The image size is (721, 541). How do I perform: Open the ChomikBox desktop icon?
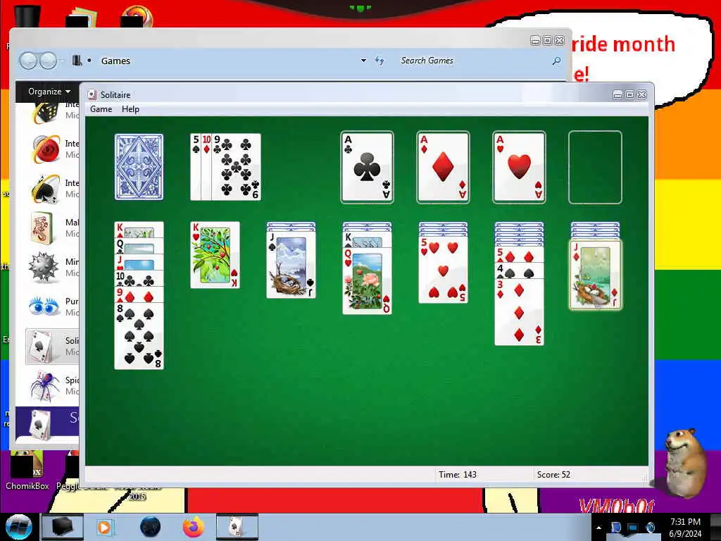point(27,470)
